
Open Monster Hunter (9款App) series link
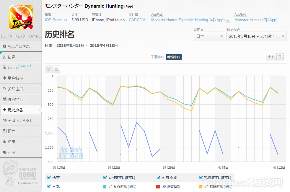[256, 20]
